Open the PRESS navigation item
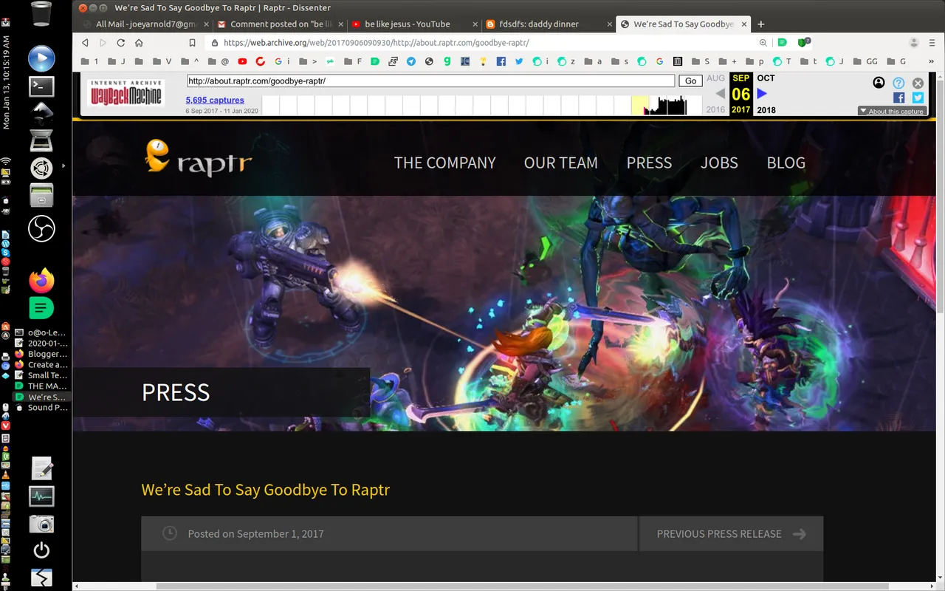 coord(650,163)
